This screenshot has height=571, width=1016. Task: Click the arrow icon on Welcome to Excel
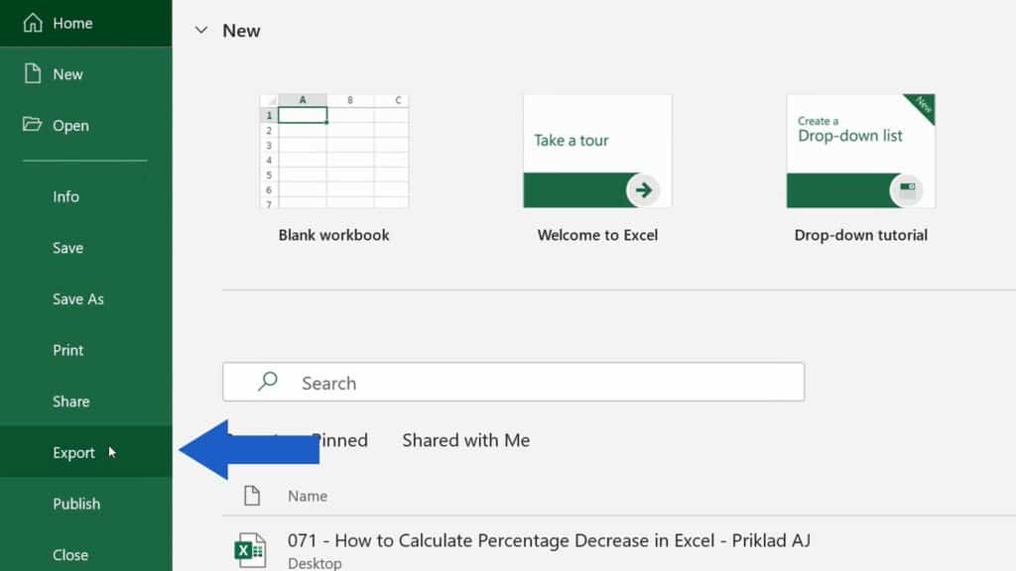(x=643, y=188)
